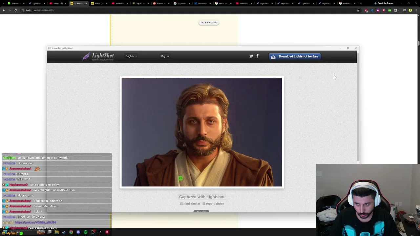This screenshot has width=420, height=236.
Task: Click the Gemini'a Sorun button
Action: (x=384, y=3)
